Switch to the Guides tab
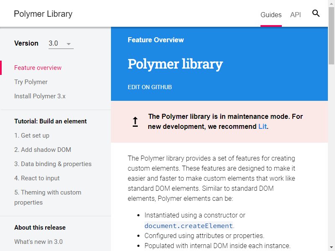This screenshot has width=335, height=251. [x=271, y=15]
